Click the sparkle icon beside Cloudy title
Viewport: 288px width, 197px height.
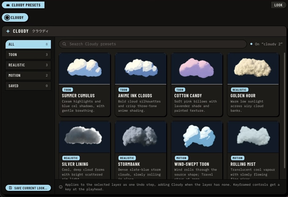coord(8,31)
